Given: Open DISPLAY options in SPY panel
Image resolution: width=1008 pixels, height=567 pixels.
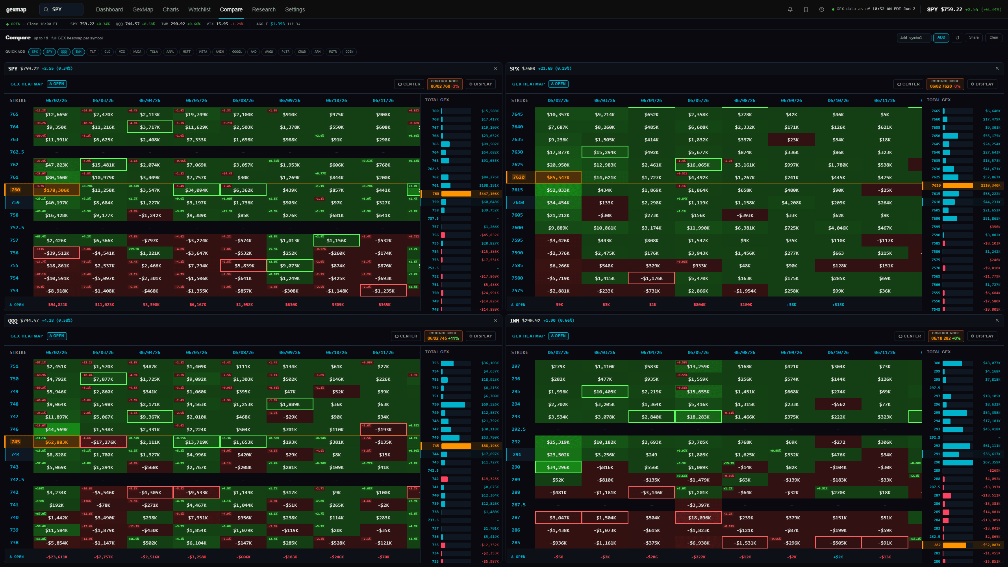Looking at the screenshot, I should click(481, 84).
